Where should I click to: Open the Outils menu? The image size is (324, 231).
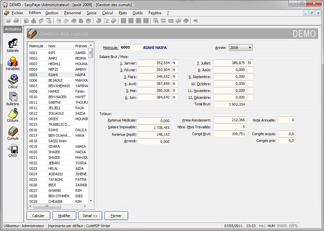click(x=138, y=13)
